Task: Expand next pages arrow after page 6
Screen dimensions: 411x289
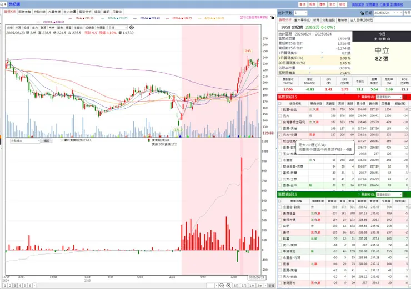Action: point(34,286)
